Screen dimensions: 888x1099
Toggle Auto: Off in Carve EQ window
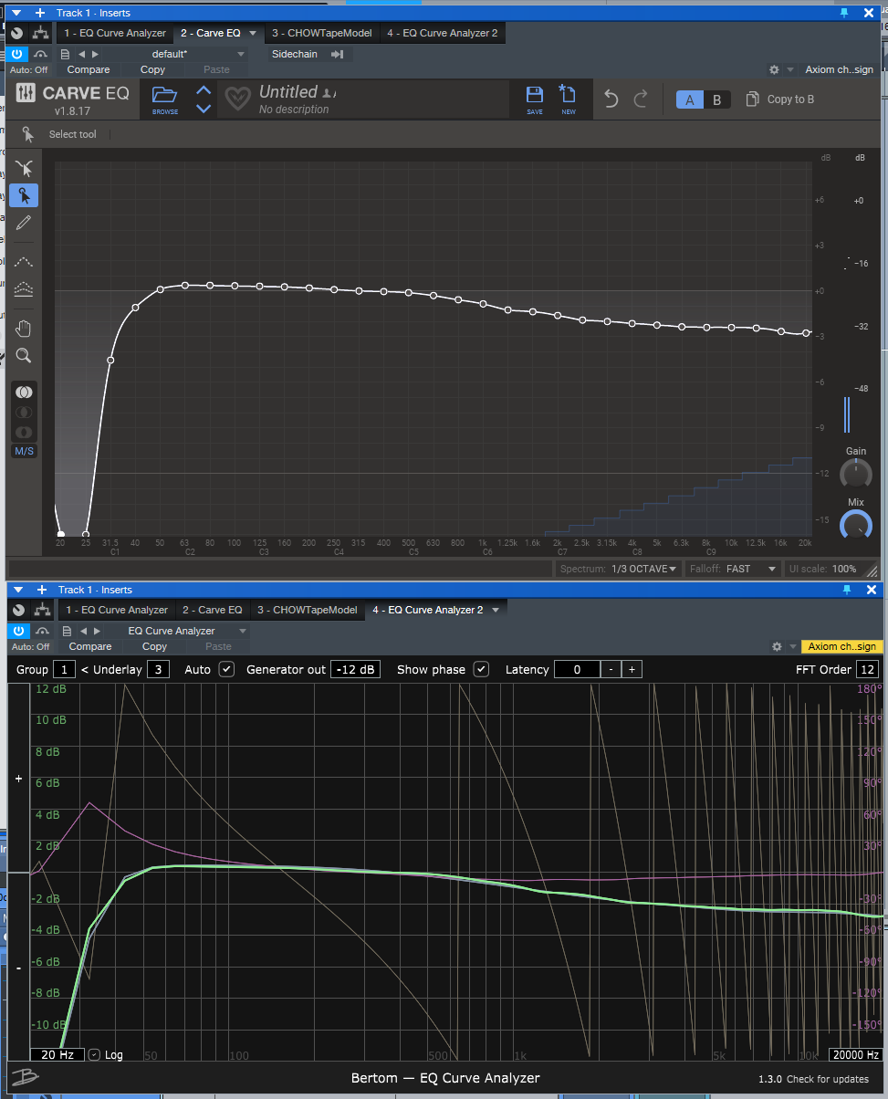[x=28, y=69]
